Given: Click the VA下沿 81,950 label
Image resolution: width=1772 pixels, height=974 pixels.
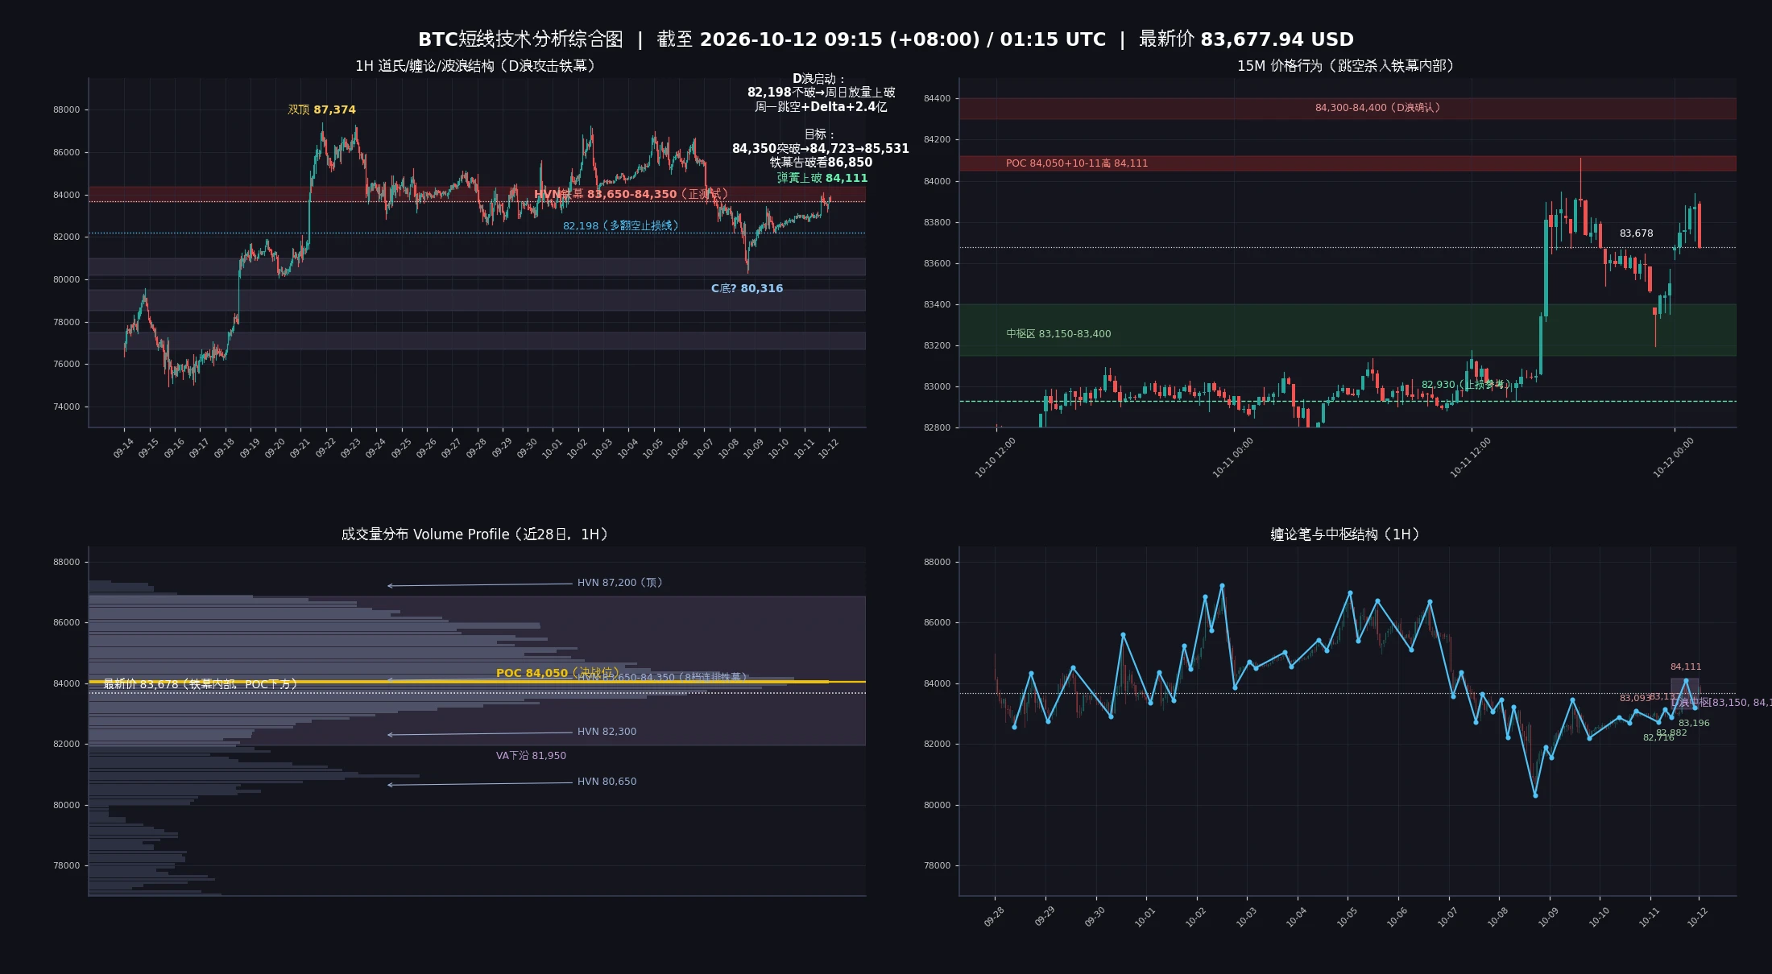Looking at the screenshot, I should tap(531, 755).
